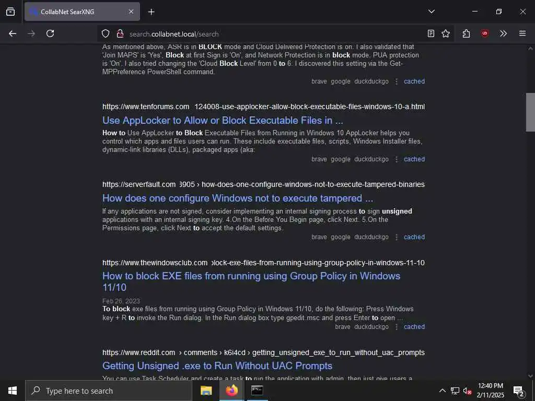This screenshot has height=401, width=535.
Task: Click brave tag under thewindowsclub result
Action: tap(343, 327)
